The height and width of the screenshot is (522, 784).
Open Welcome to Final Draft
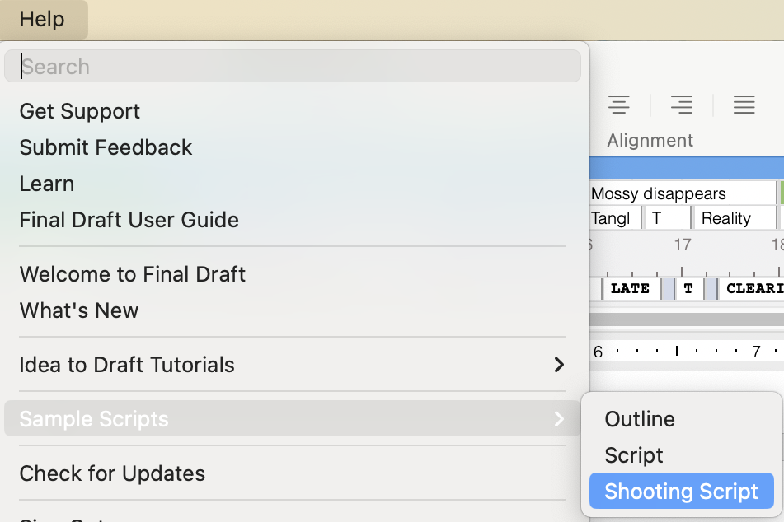pos(132,273)
